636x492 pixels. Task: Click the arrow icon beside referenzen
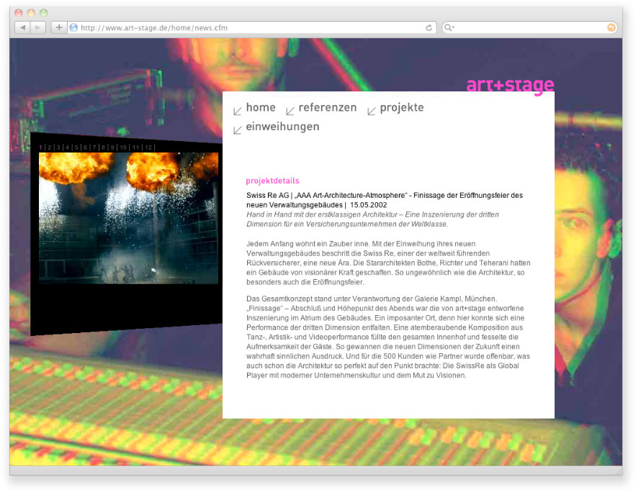pos(290,111)
